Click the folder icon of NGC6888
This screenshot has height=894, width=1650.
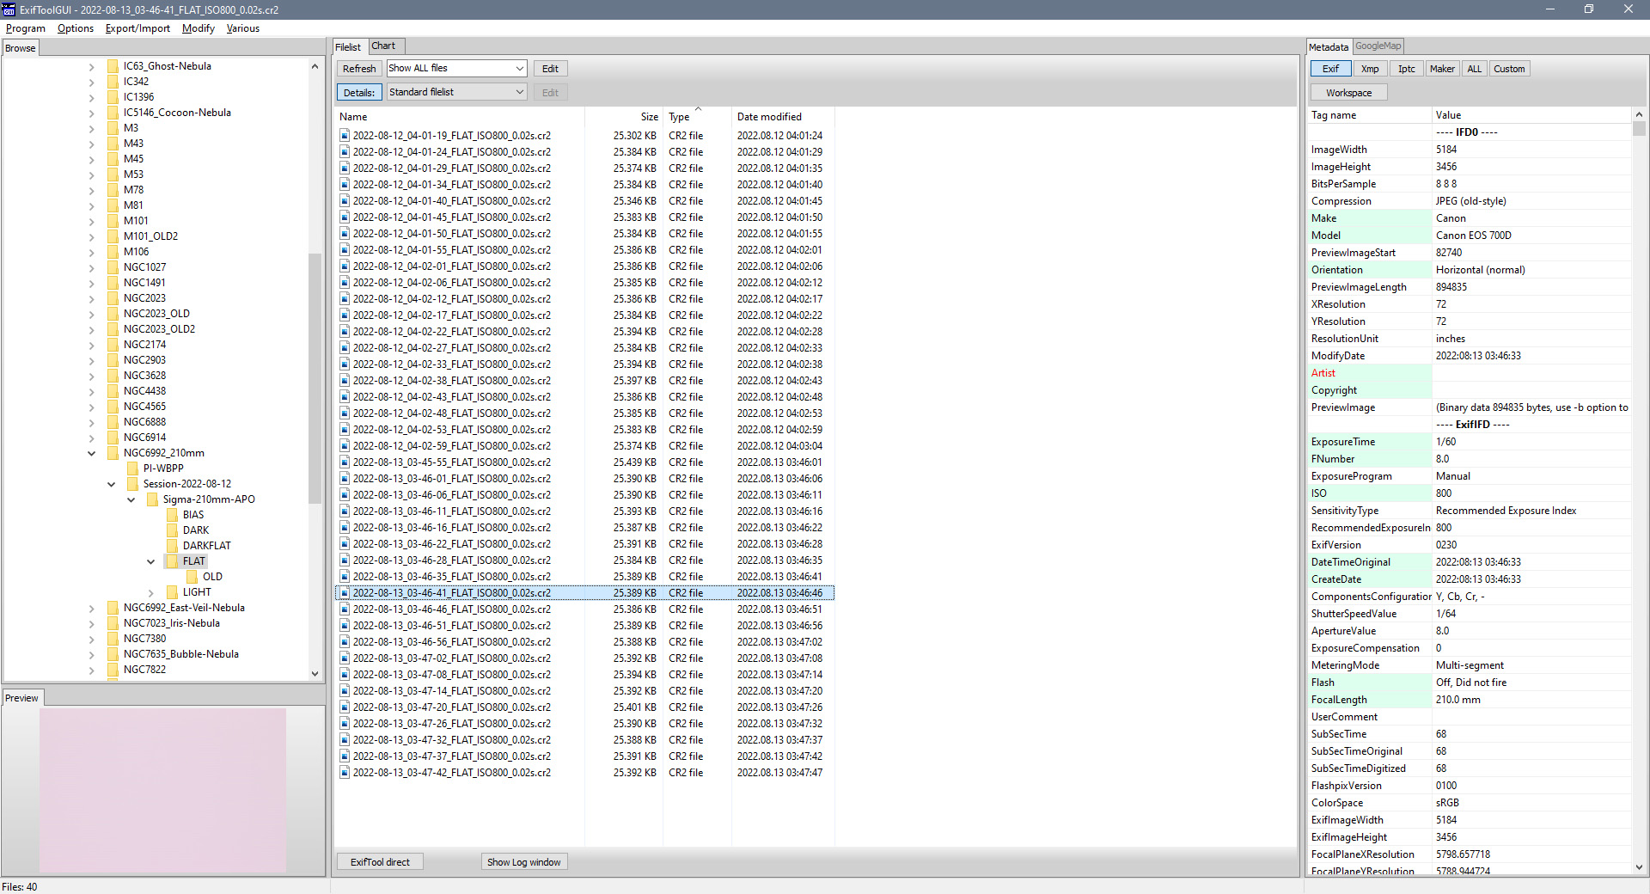tap(113, 422)
